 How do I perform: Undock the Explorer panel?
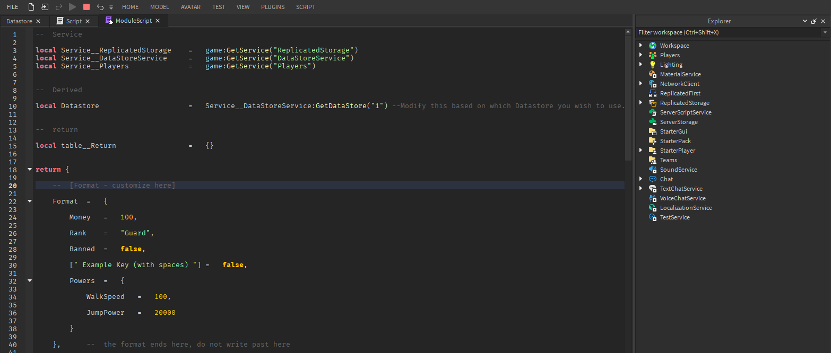(814, 21)
